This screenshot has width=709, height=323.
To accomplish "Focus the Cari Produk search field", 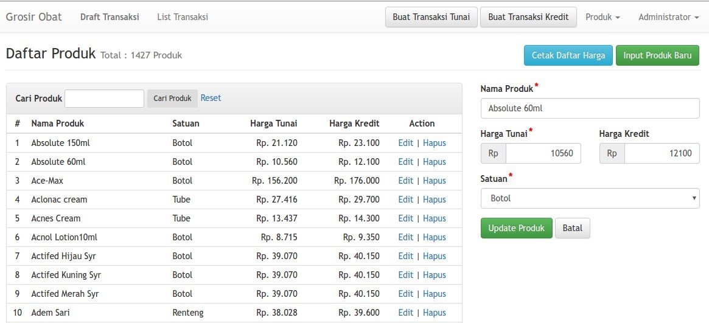I will [104, 99].
